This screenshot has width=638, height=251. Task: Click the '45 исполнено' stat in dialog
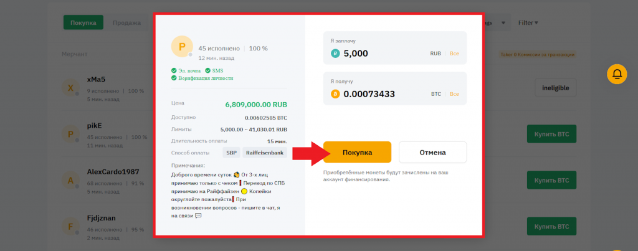219,49
